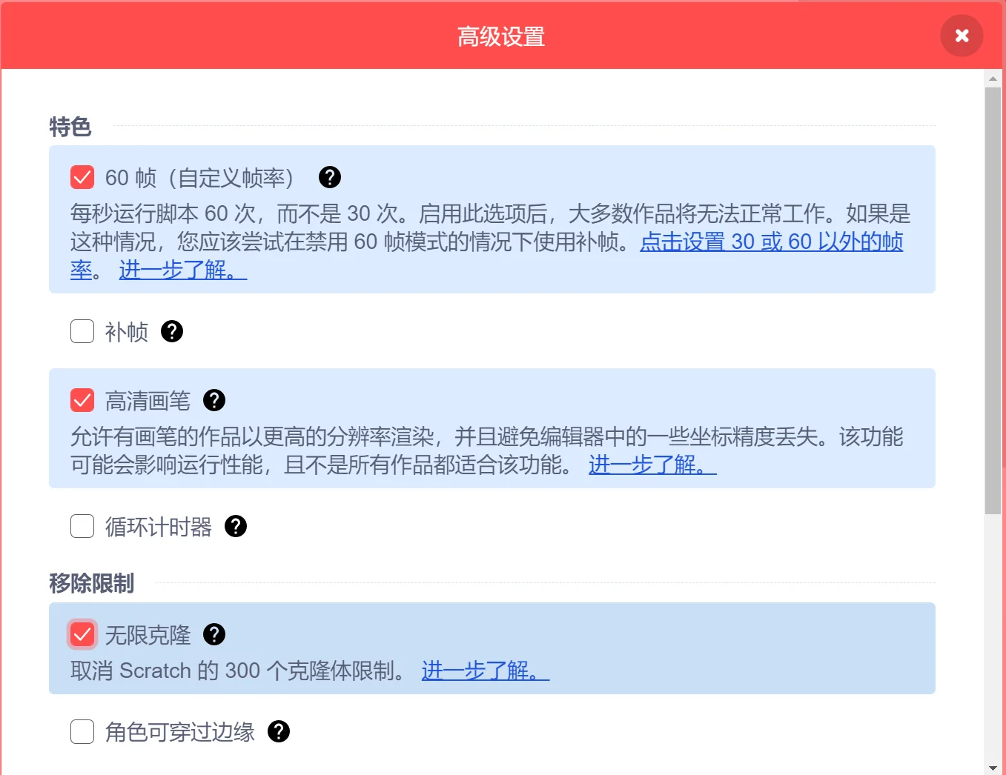Enable the 补帧 checkbox
The height and width of the screenshot is (775, 1006).
click(82, 331)
